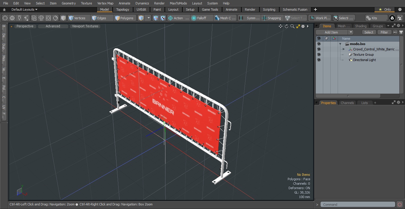
Task: Open the viewport settings gear
Action: coord(303,26)
